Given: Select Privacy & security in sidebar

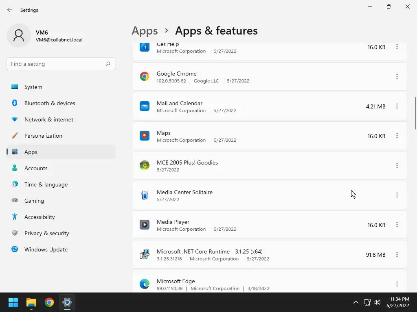Looking at the screenshot, I should click(x=46, y=233).
